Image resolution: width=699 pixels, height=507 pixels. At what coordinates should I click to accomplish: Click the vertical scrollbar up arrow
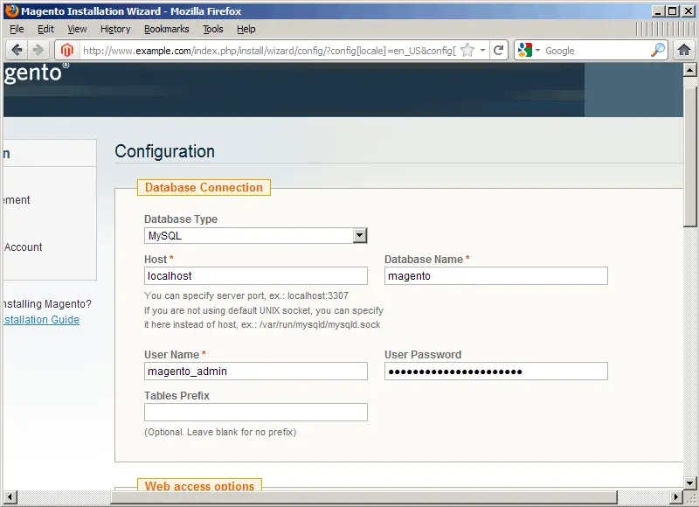click(x=689, y=70)
